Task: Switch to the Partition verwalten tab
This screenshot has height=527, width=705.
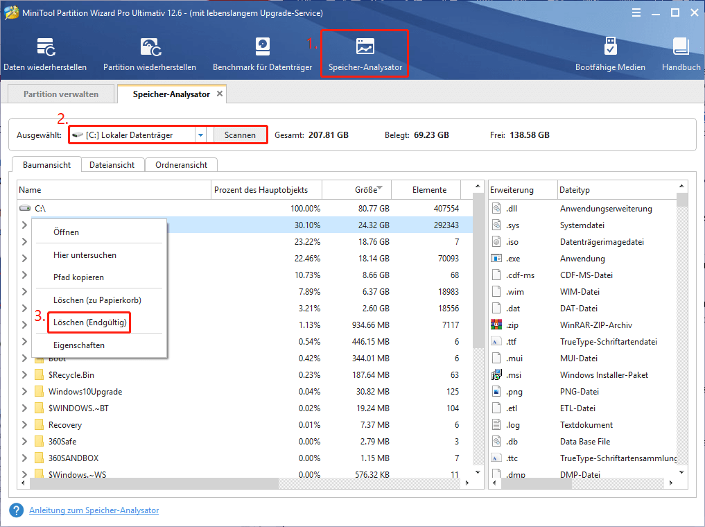Action: 60,93
